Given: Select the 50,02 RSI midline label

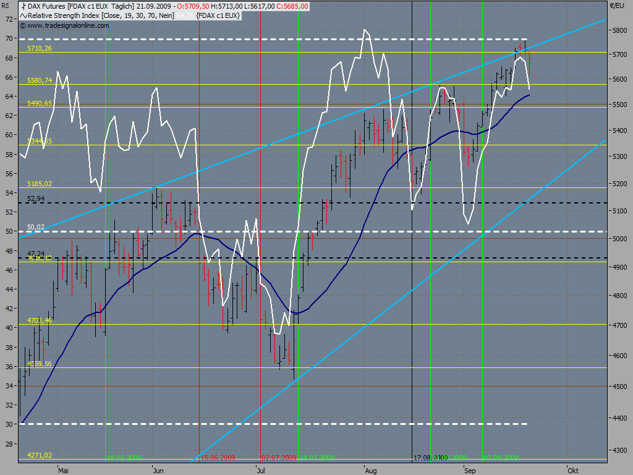Looking at the screenshot, I should tap(36, 228).
